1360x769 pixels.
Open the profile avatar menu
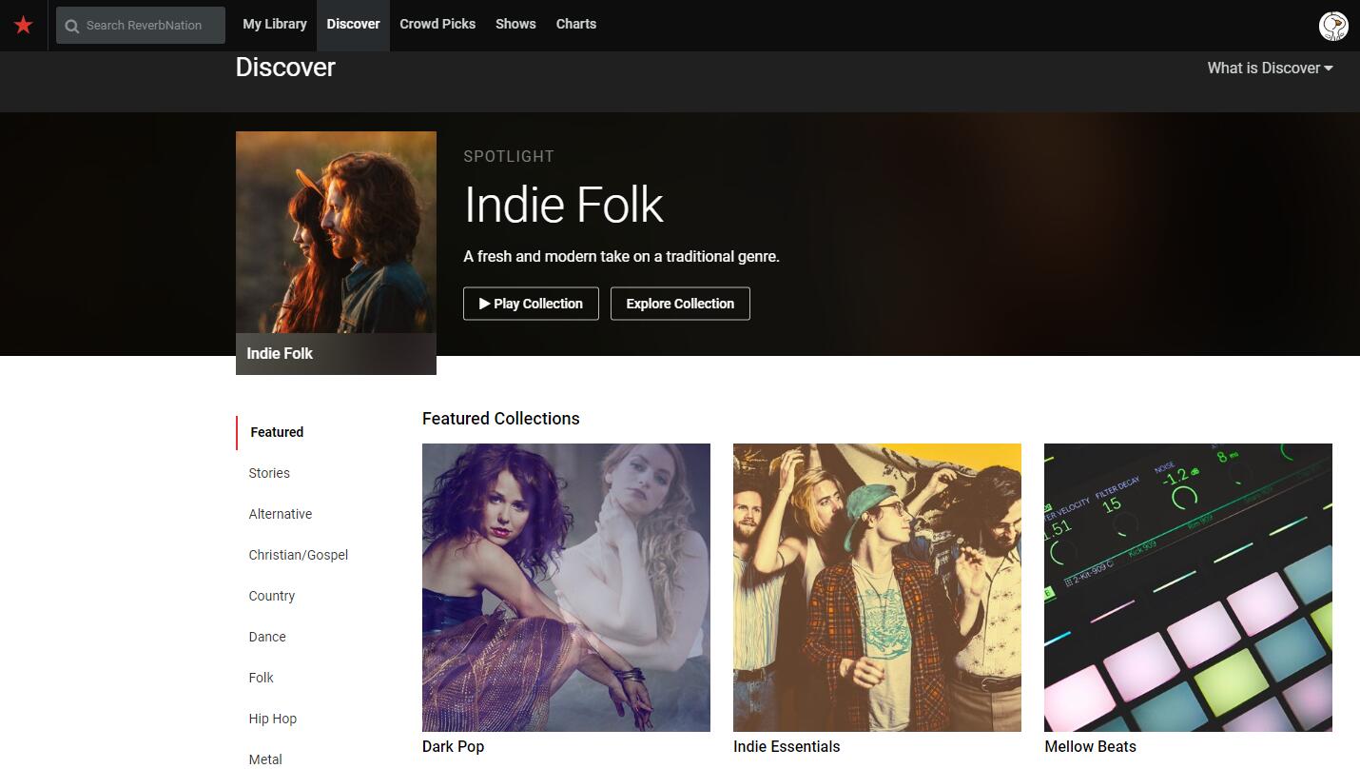point(1333,26)
